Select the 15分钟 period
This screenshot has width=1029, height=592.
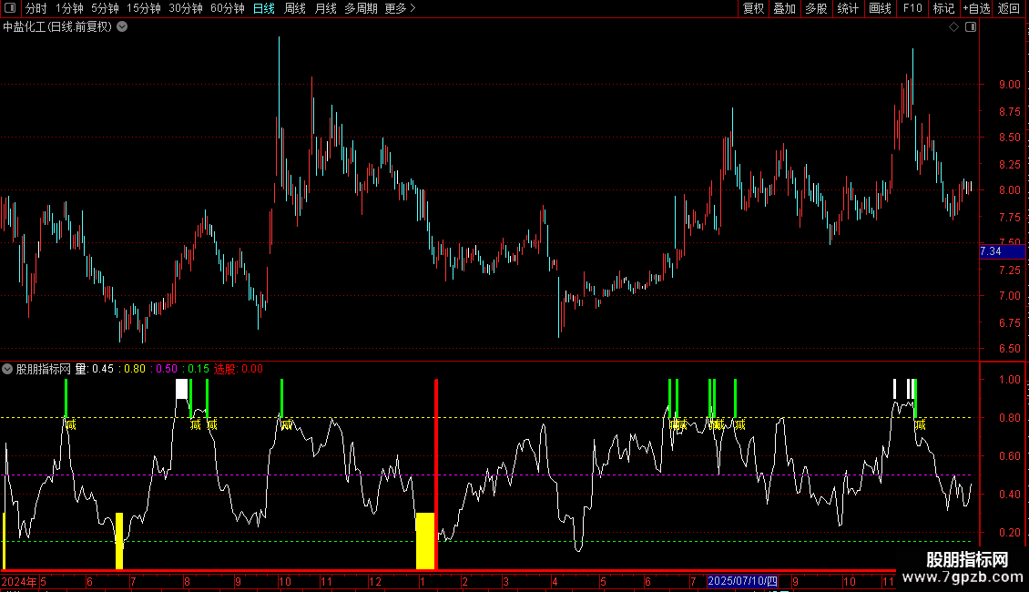[144, 8]
